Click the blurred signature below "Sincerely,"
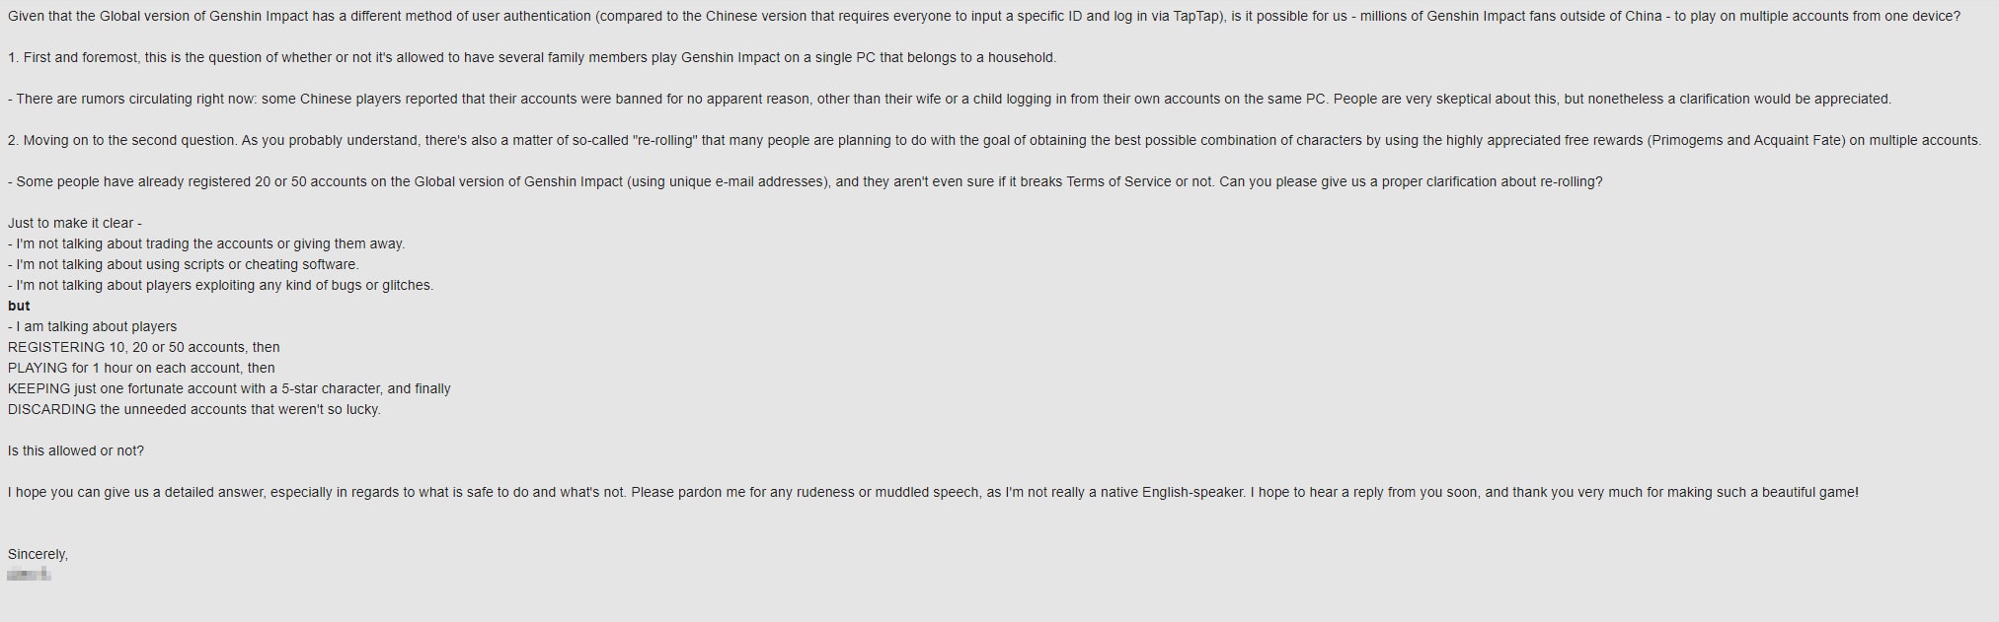This screenshot has height=622, width=1999. coord(29,575)
